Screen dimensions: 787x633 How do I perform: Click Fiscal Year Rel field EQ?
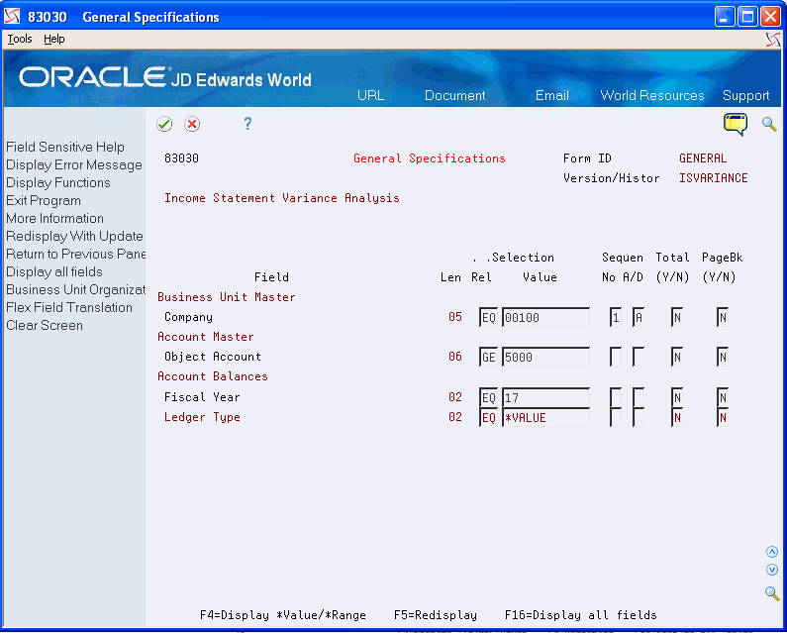488,397
